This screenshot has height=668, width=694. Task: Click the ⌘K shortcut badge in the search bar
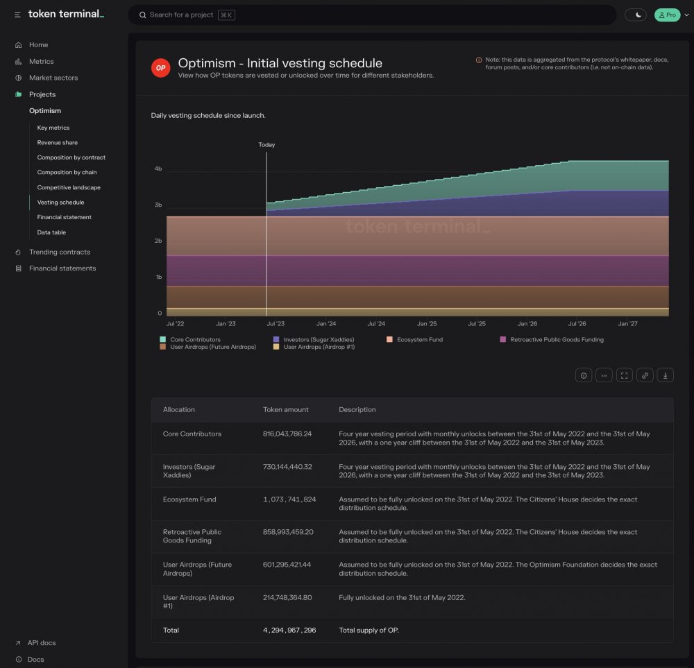[226, 15]
